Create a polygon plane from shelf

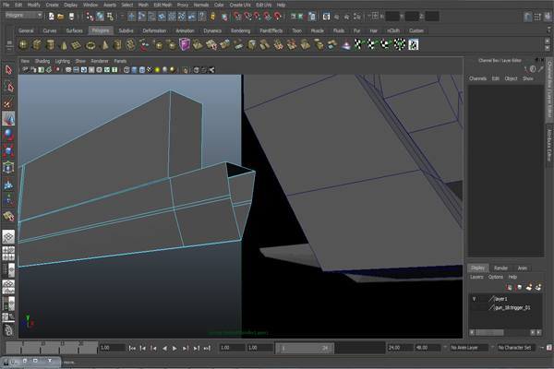click(77, 45)
